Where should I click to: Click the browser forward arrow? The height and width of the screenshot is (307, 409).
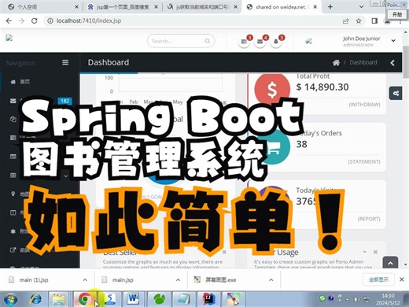point(21,20)
